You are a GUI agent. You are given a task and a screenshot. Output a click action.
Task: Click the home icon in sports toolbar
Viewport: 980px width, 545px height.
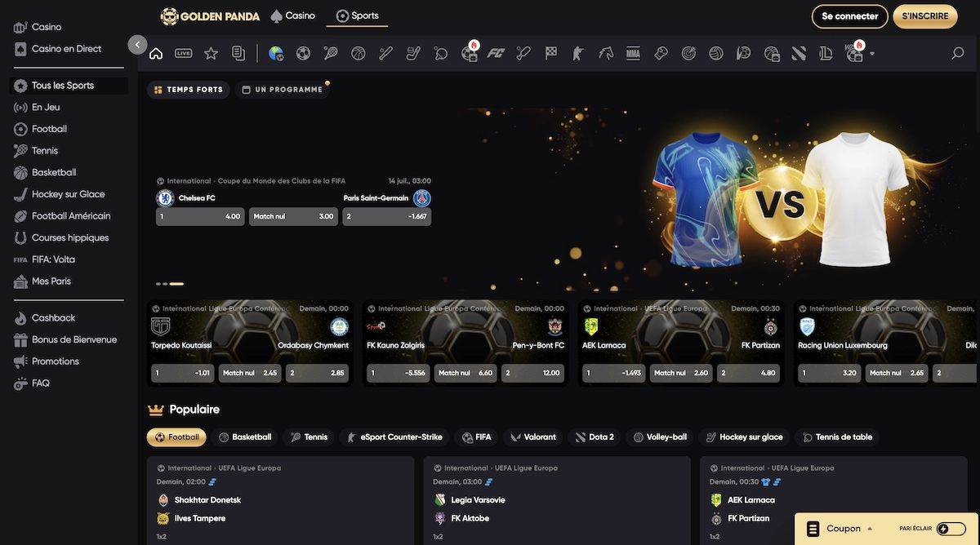tap(156, 54)
